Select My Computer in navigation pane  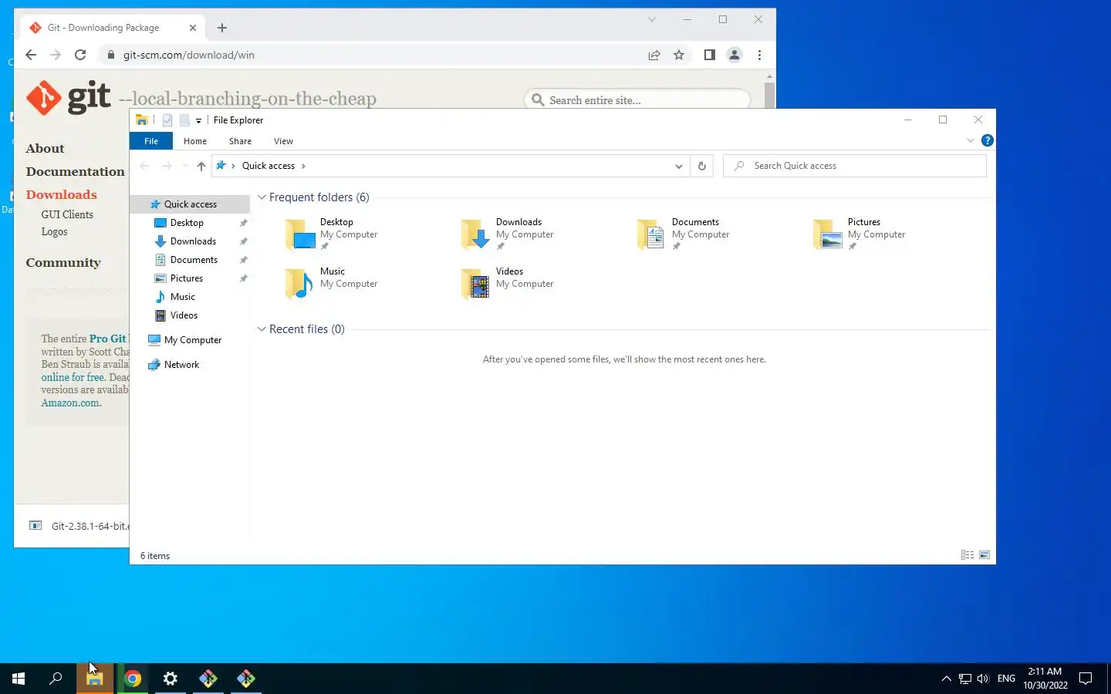pyautogui.click(x=193, y=340)
